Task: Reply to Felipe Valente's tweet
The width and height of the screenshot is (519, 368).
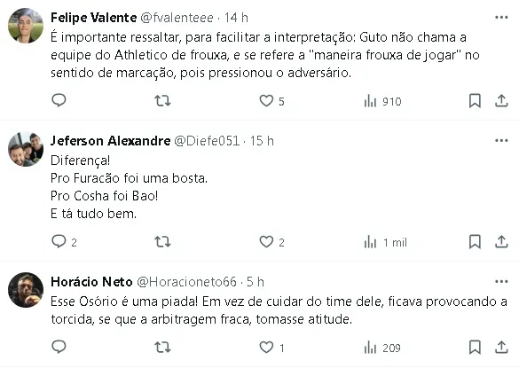Action: [x=59, y=100]
